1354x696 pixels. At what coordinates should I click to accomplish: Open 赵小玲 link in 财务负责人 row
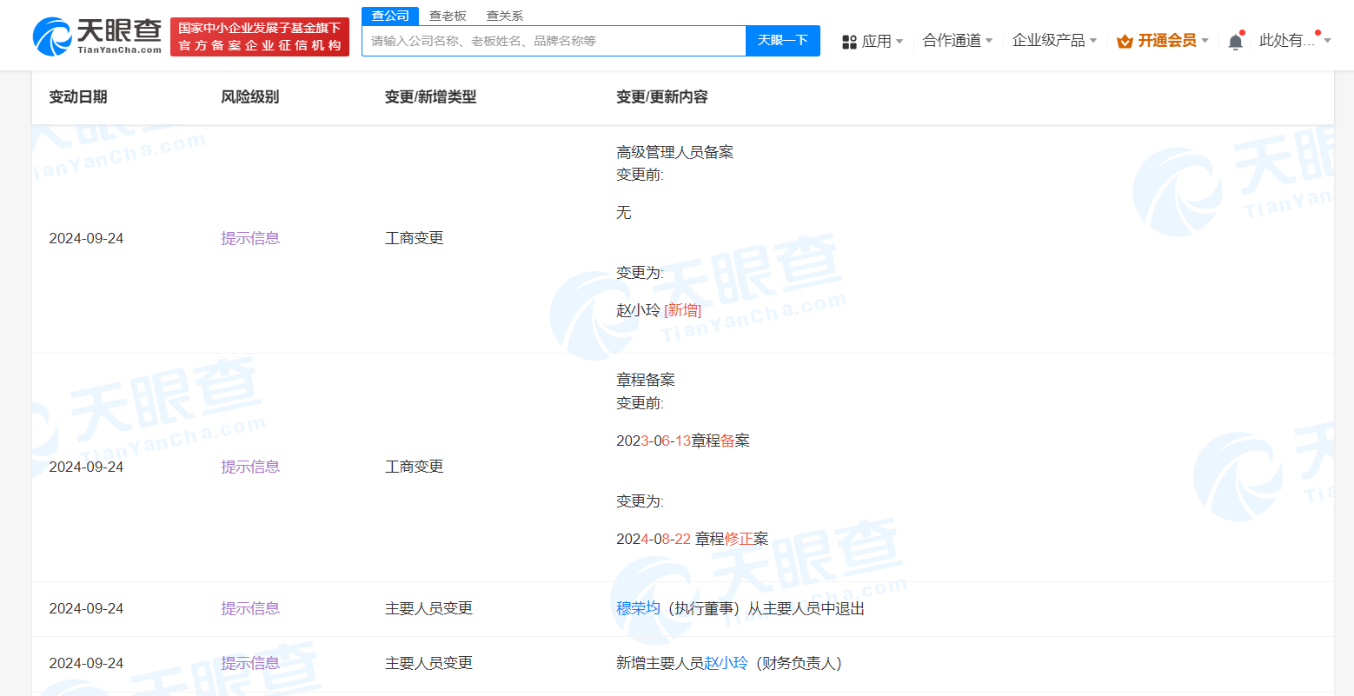click(726, 663)
